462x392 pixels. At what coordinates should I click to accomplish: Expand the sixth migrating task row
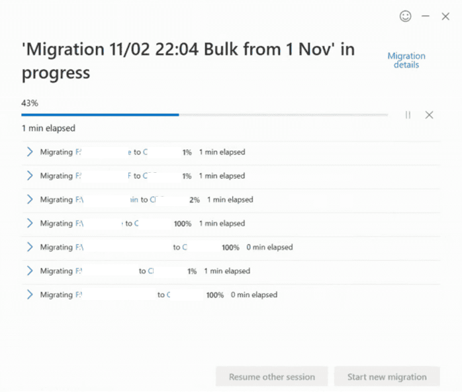tap(30, 271)
